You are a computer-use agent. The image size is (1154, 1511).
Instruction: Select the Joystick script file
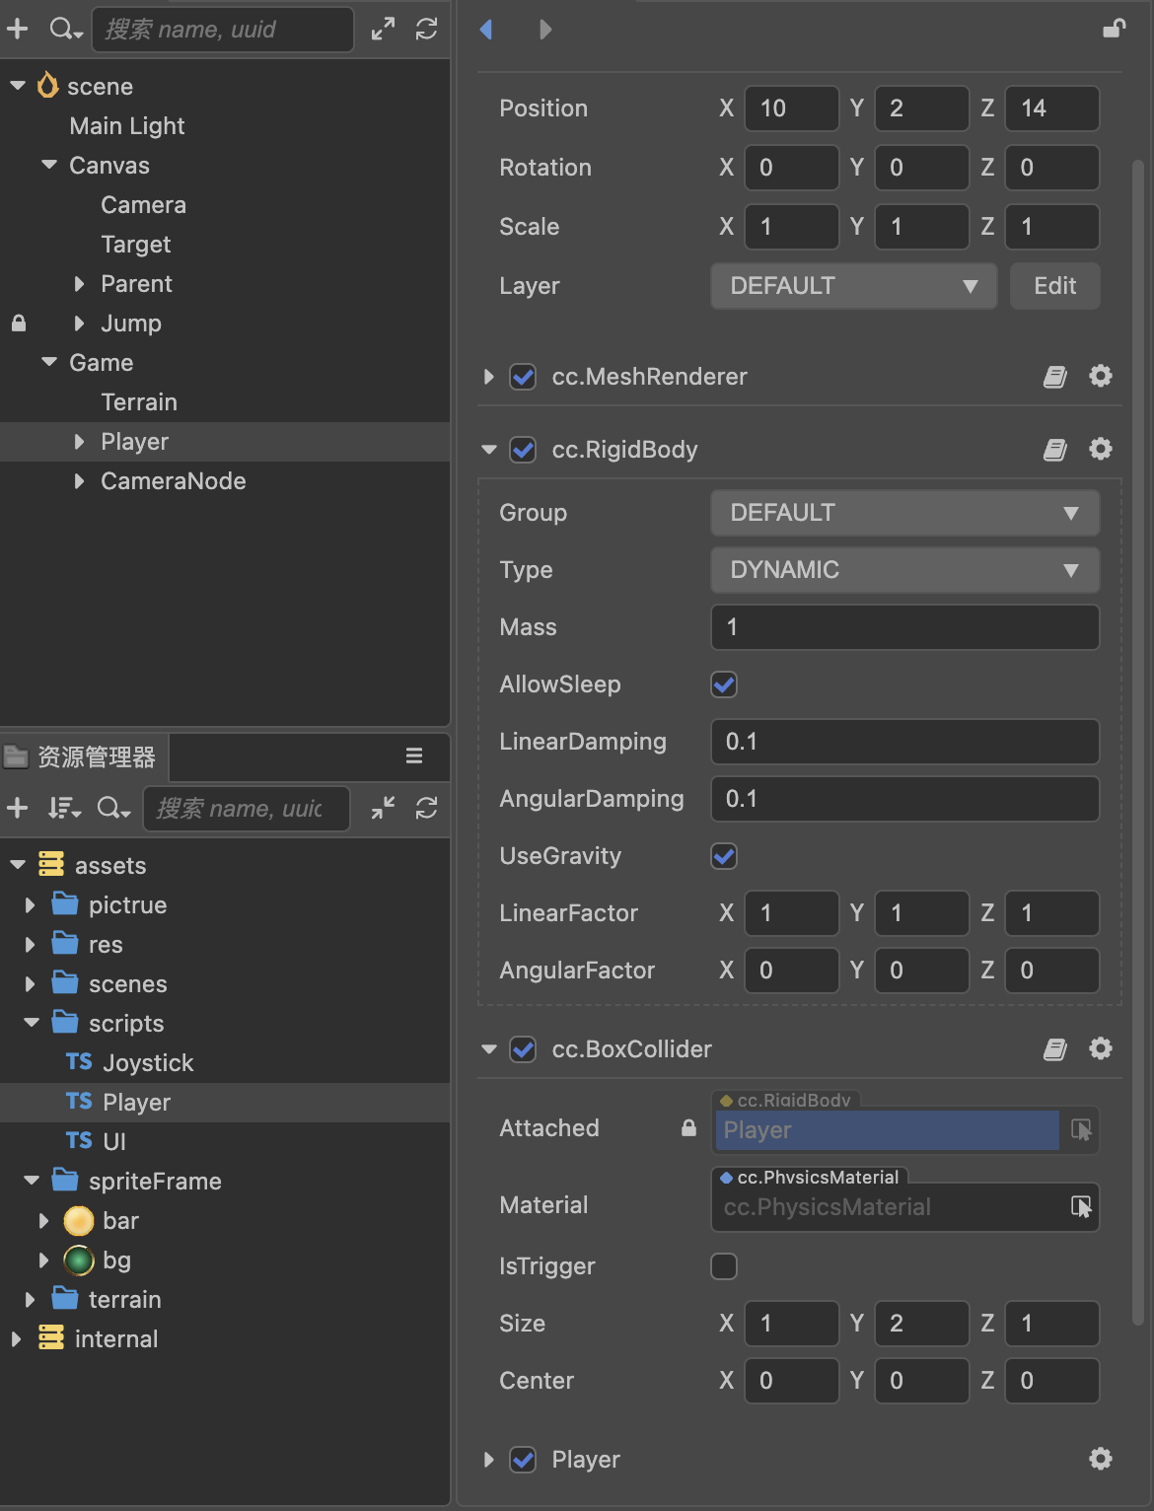148,1063
